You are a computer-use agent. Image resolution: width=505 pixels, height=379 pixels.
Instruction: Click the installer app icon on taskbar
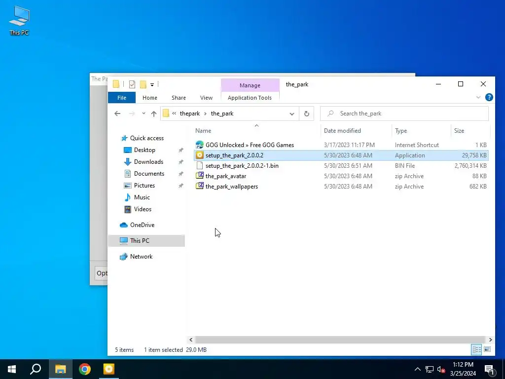coord(109,369)
